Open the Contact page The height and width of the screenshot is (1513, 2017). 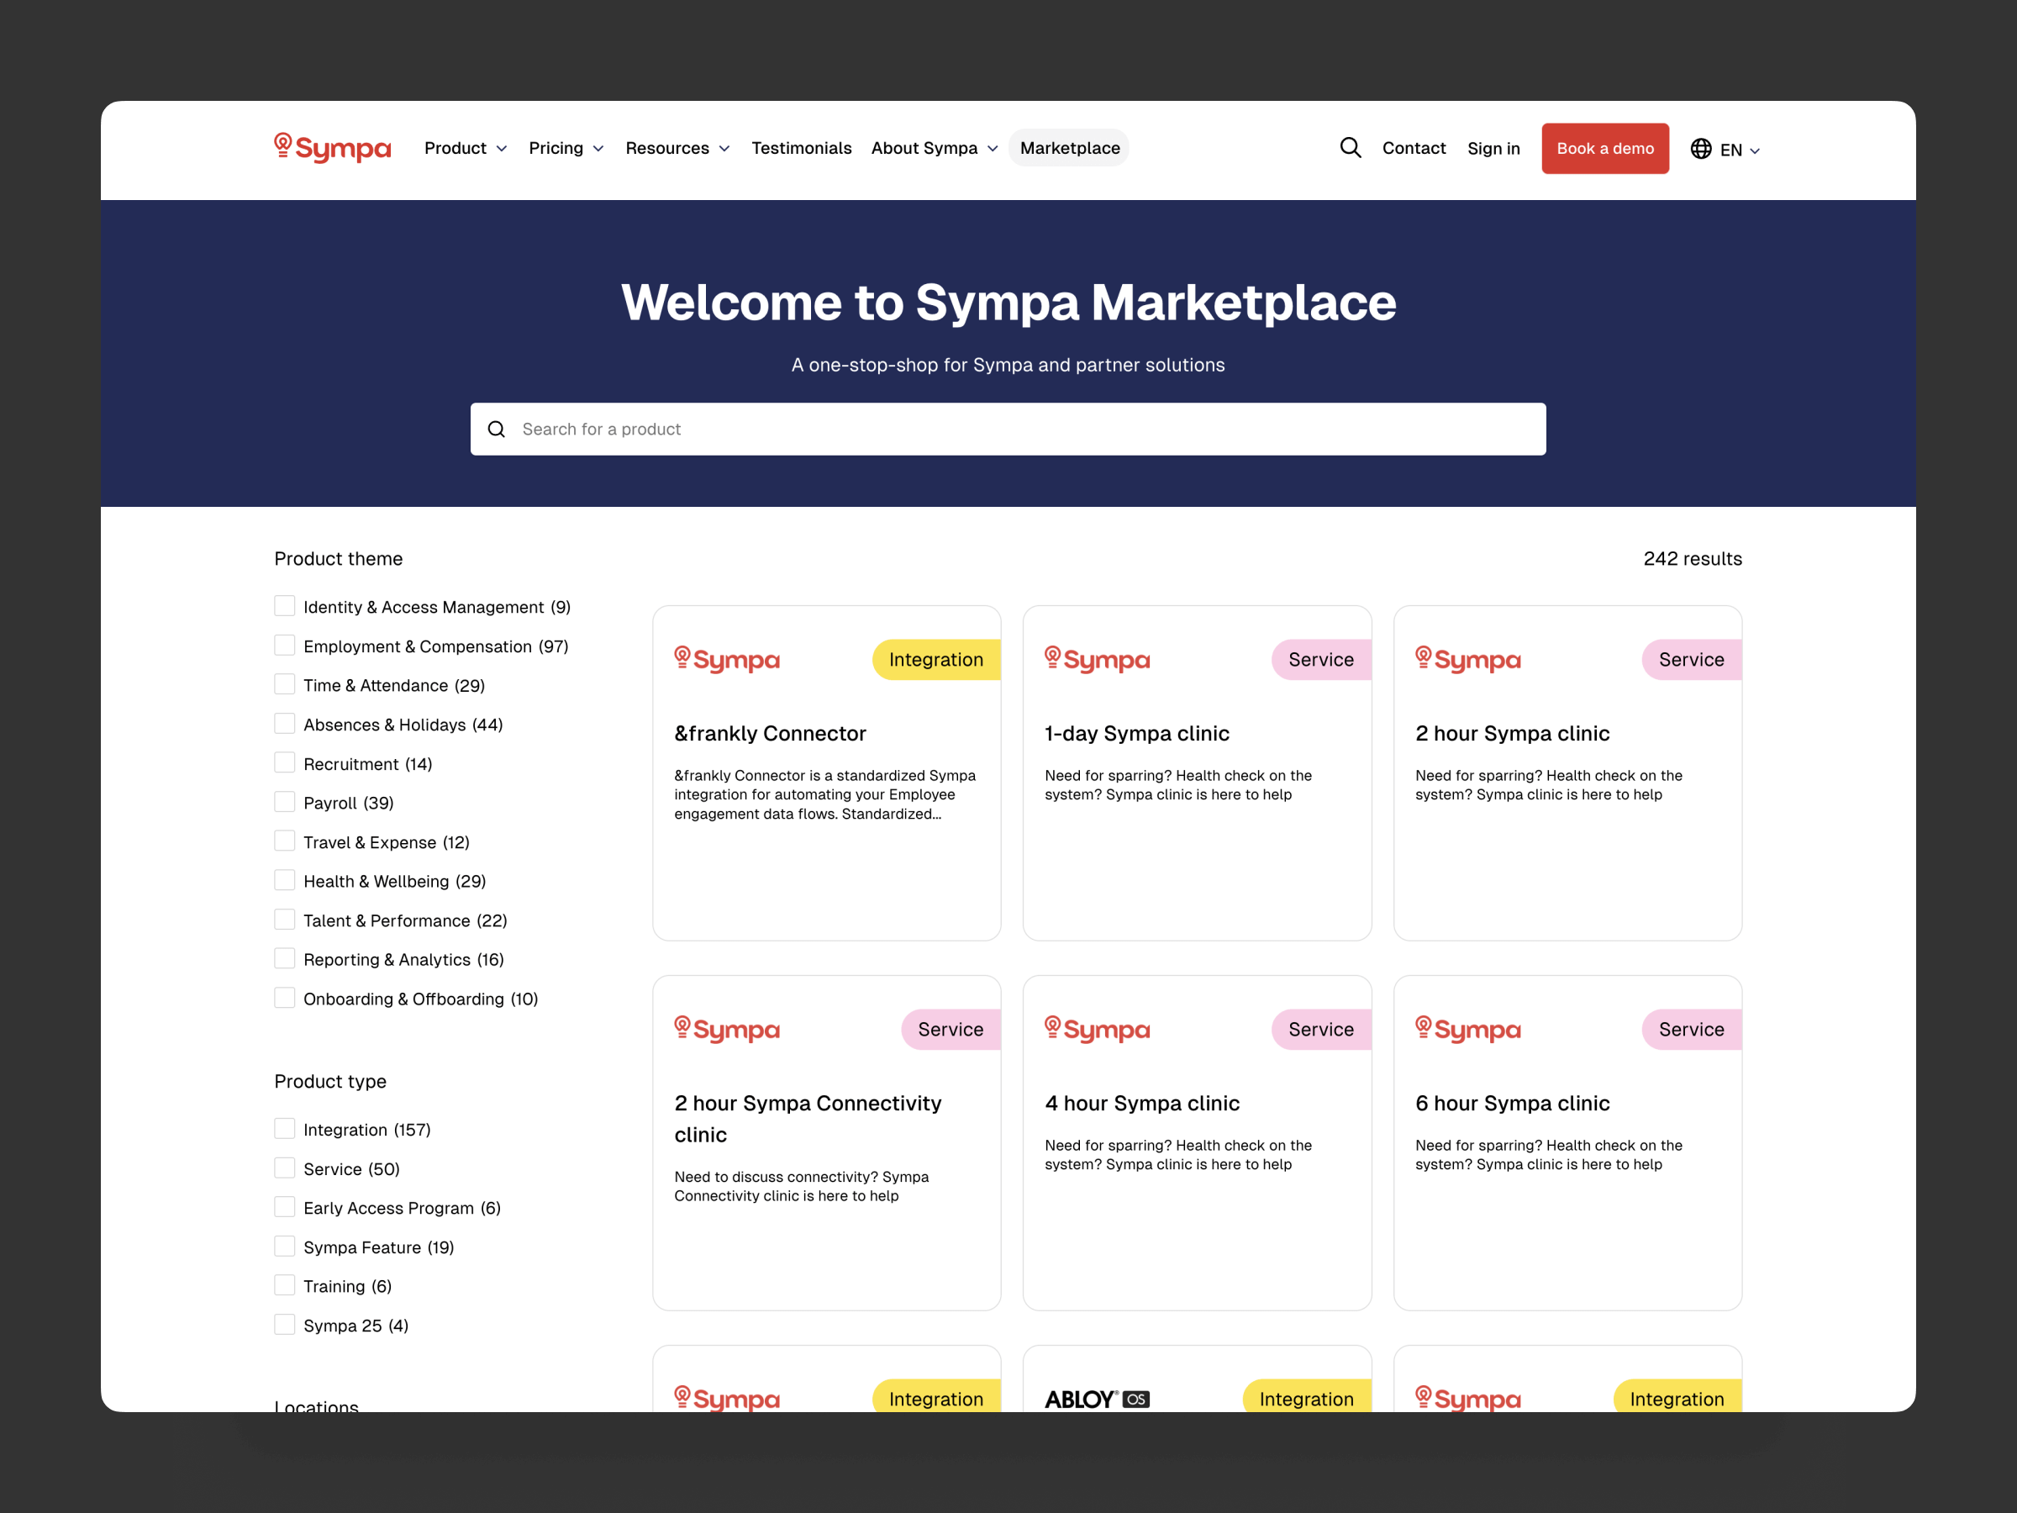tap(1414, 148)
